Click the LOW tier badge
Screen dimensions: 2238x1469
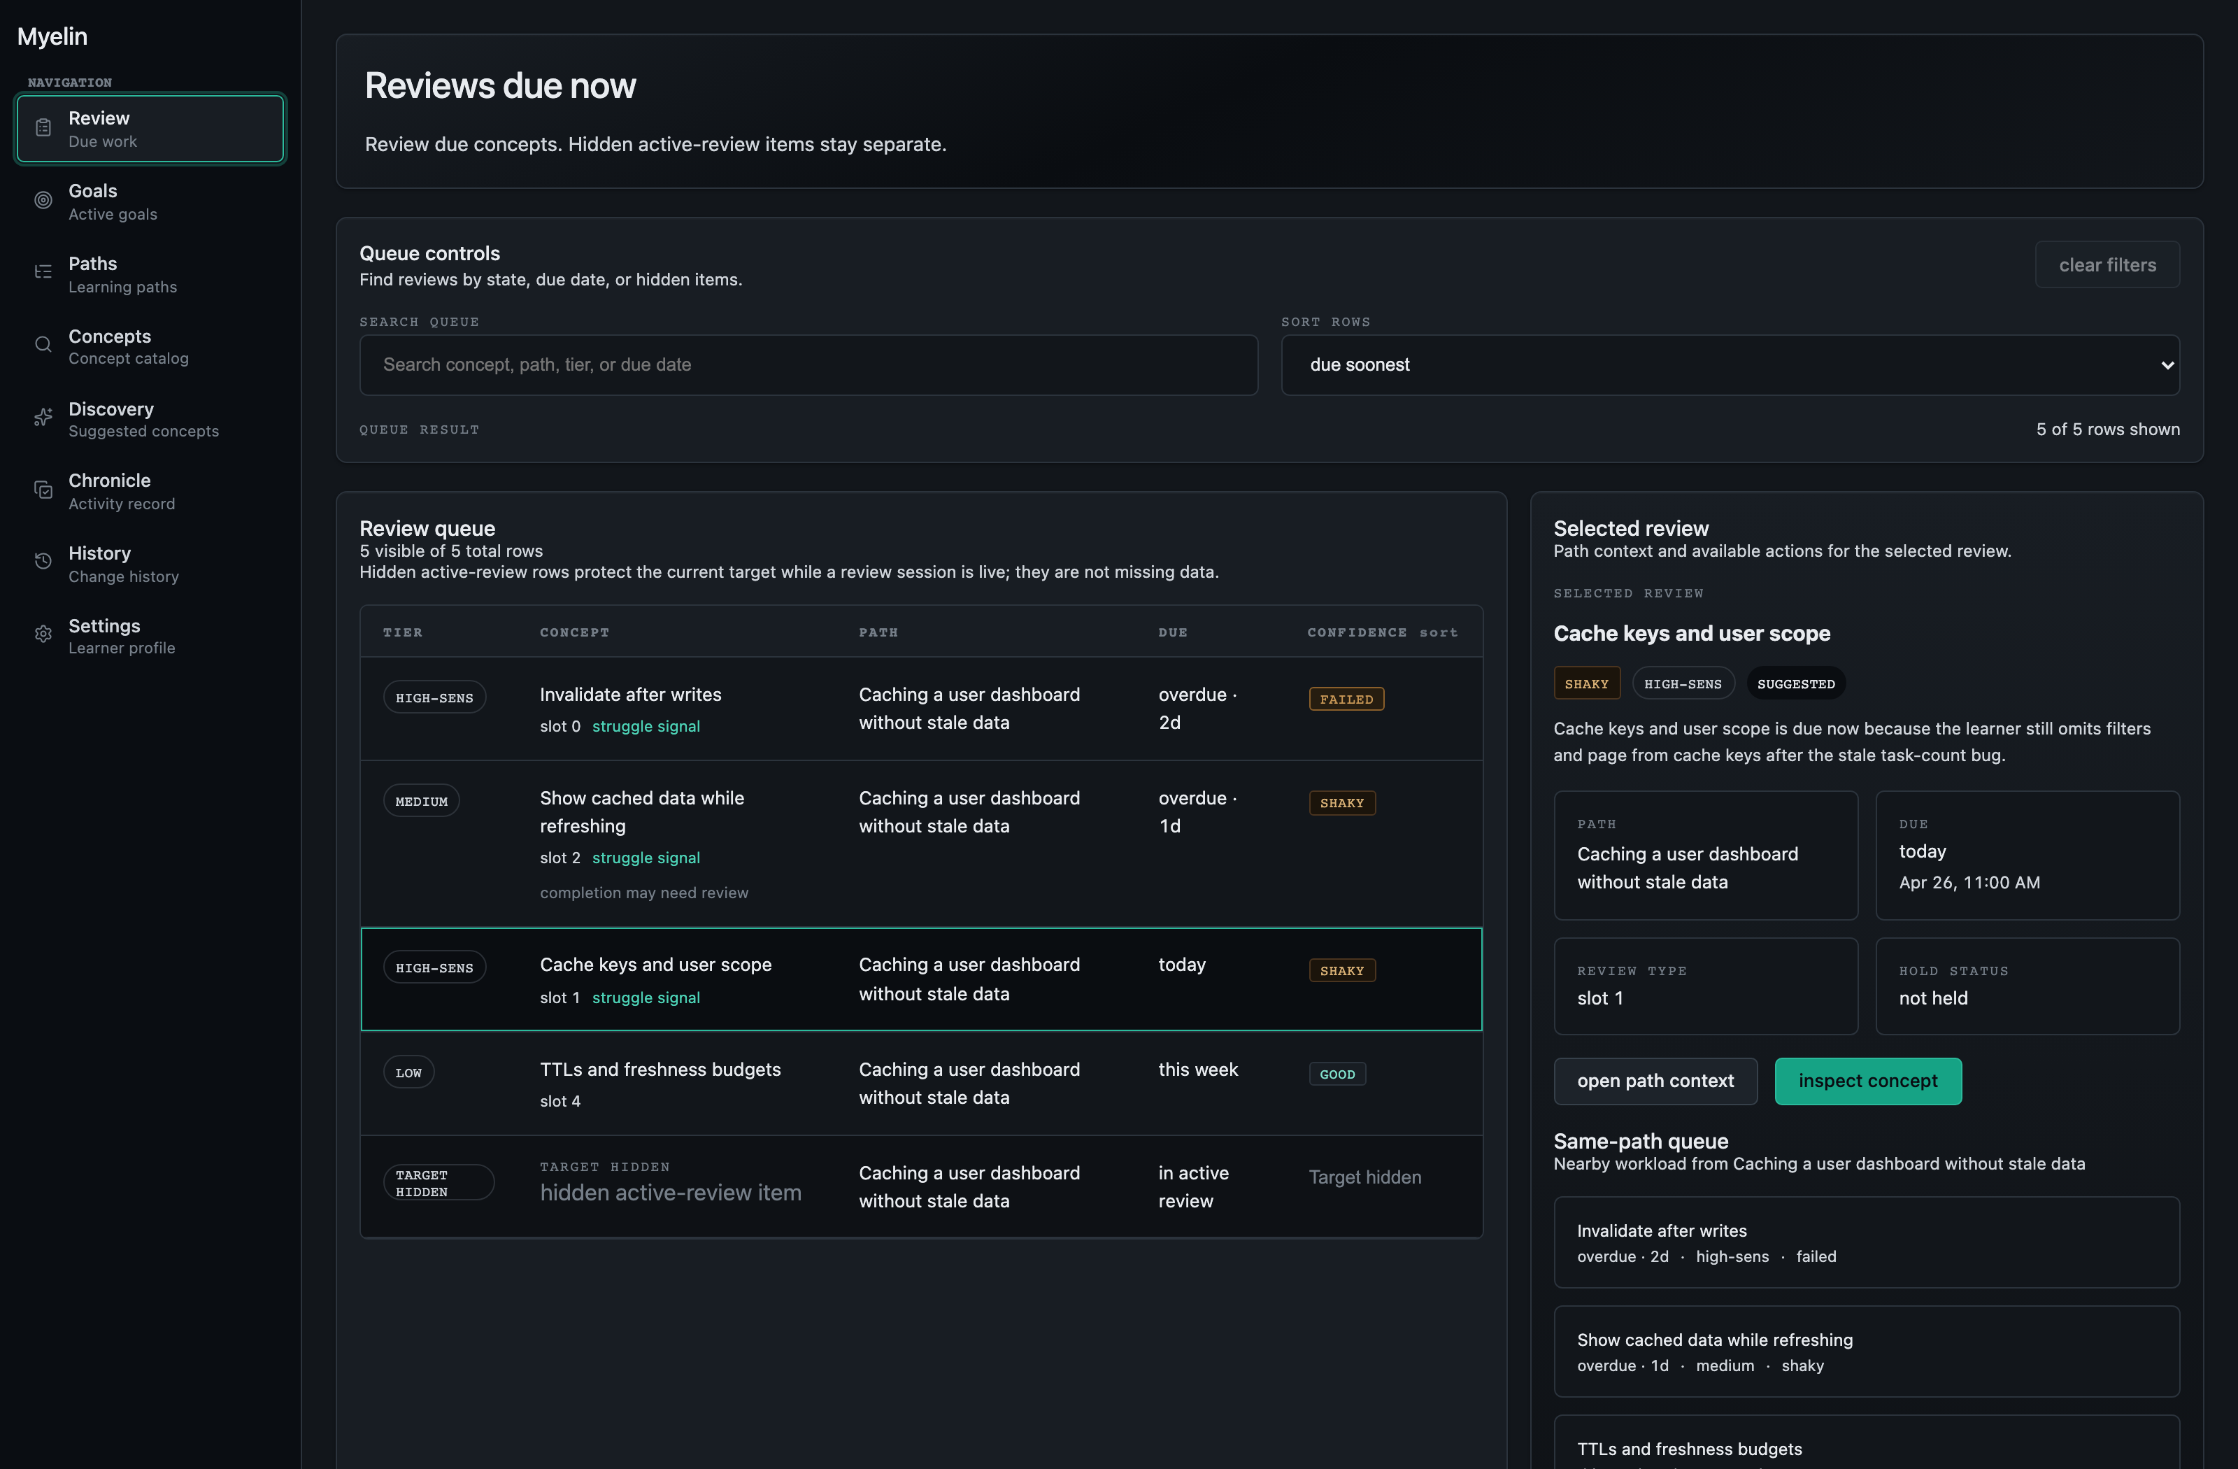(x=408, y=1072)
